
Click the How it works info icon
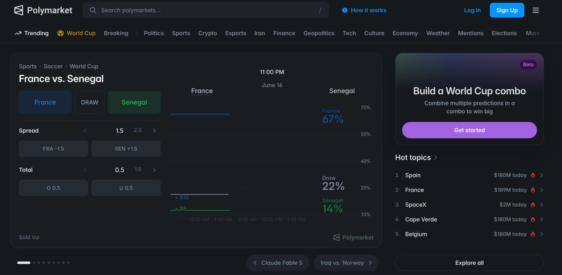click(x=344, y=10)
